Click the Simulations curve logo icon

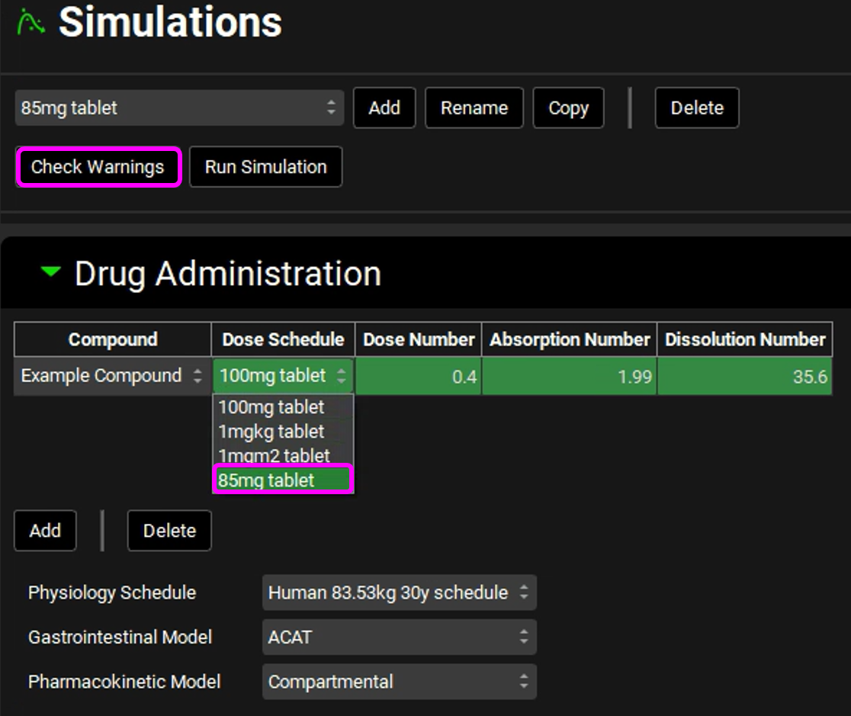click(x=31, y=23)
